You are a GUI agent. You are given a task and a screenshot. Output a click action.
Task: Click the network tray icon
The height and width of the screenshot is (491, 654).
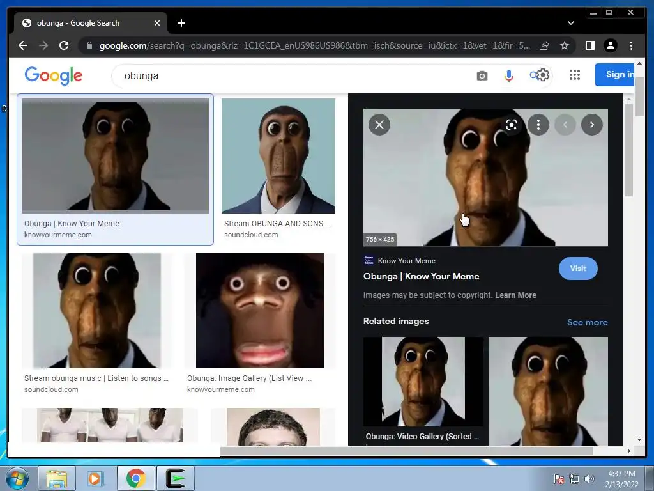pyautogui.click(x=574, y=479)
